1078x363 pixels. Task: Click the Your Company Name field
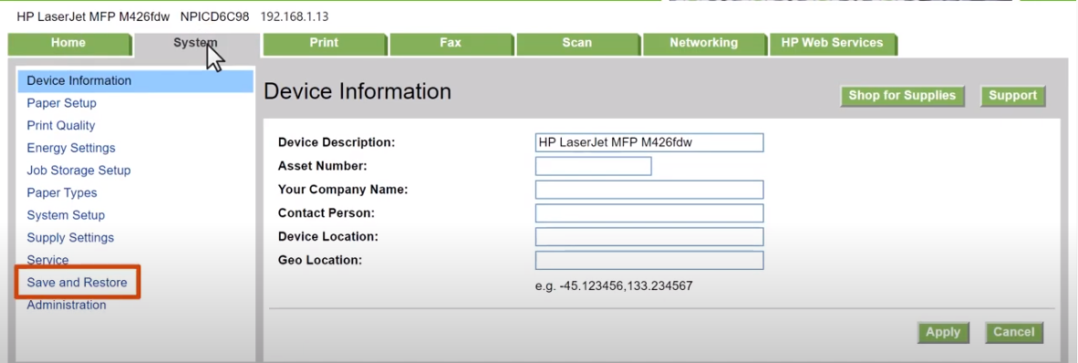(649, 190)
